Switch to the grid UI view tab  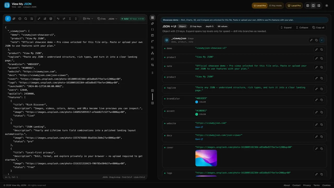coord(153,17)
